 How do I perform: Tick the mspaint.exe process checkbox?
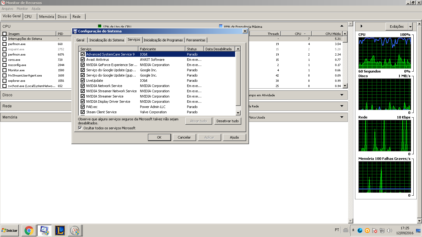pos(4,49)
